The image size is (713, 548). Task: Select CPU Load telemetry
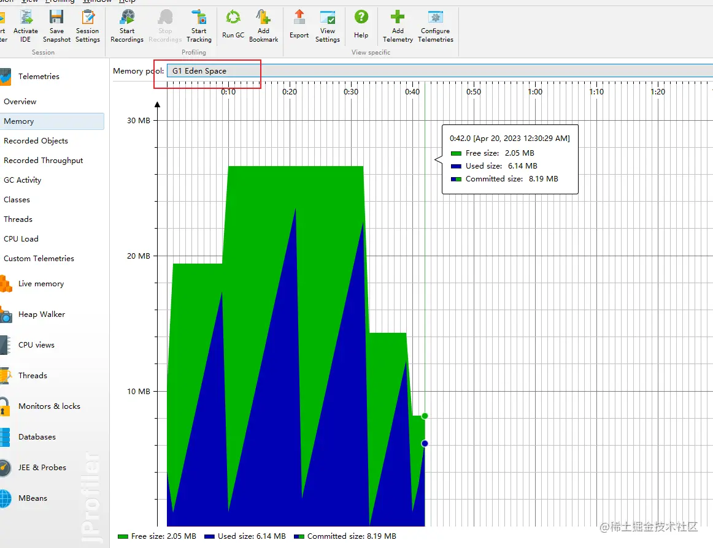21,238
